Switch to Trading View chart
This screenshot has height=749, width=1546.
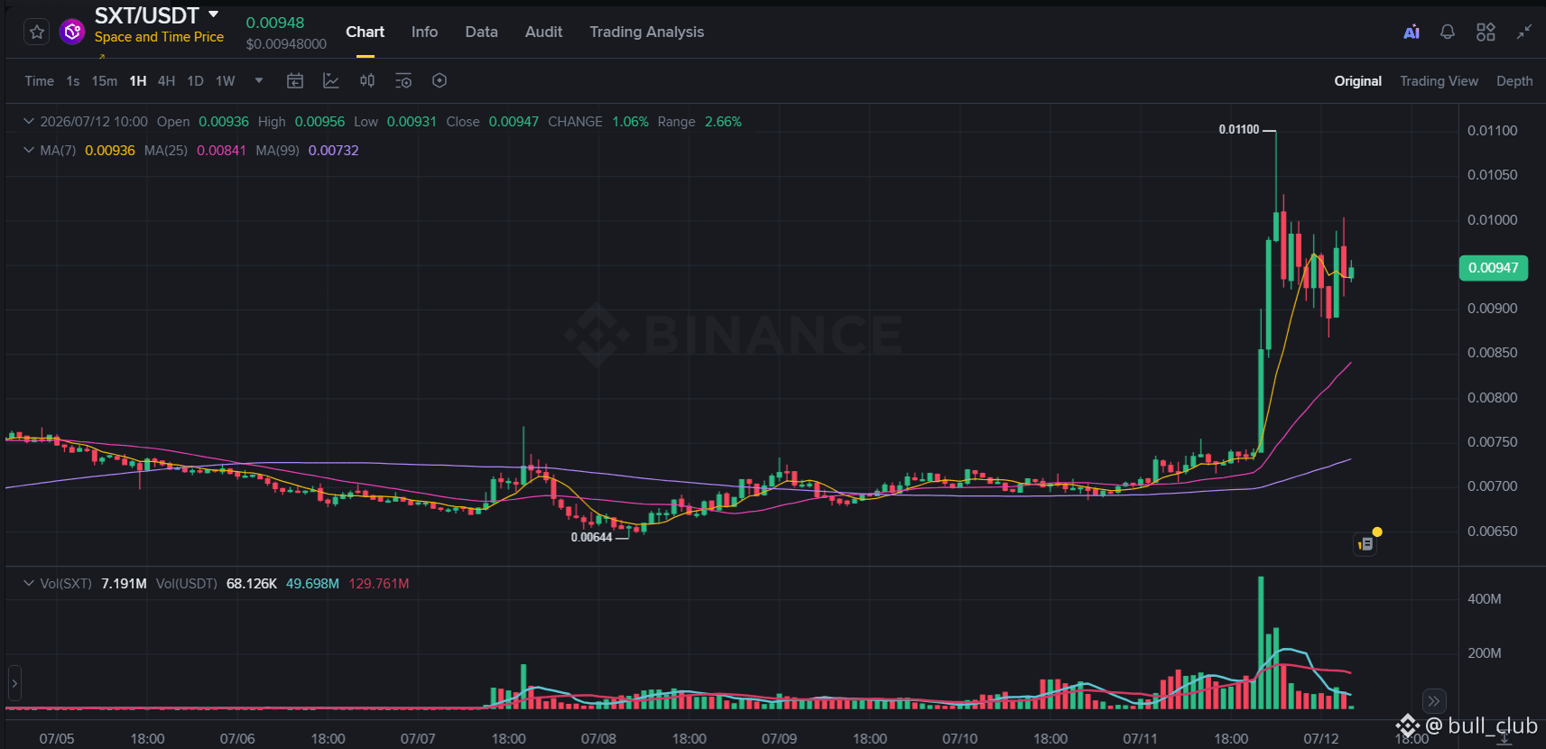[1439, 81]
